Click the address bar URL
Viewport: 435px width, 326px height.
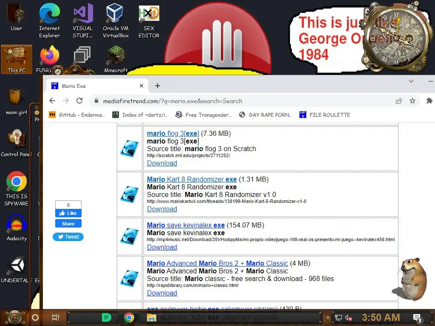click(x=172, y=101)
